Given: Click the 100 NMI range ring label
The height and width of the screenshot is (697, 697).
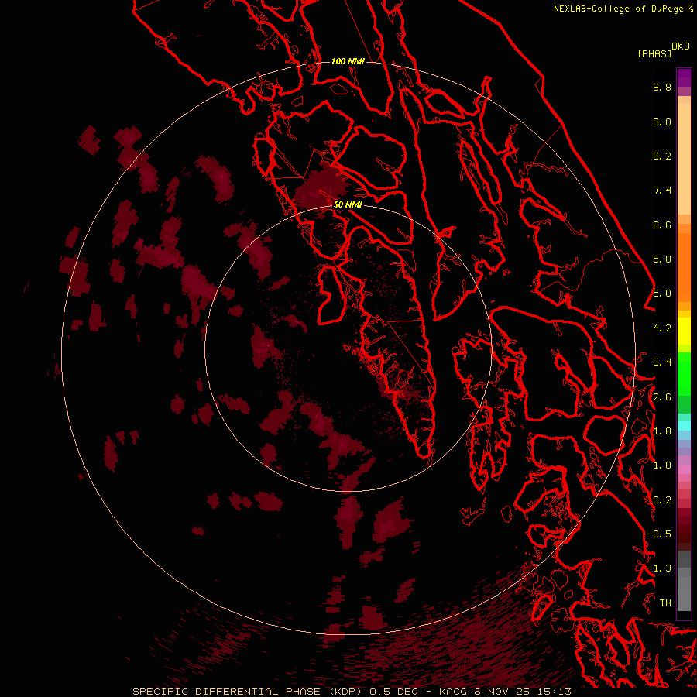Looking at the screenshot, I should pos(348,61).
